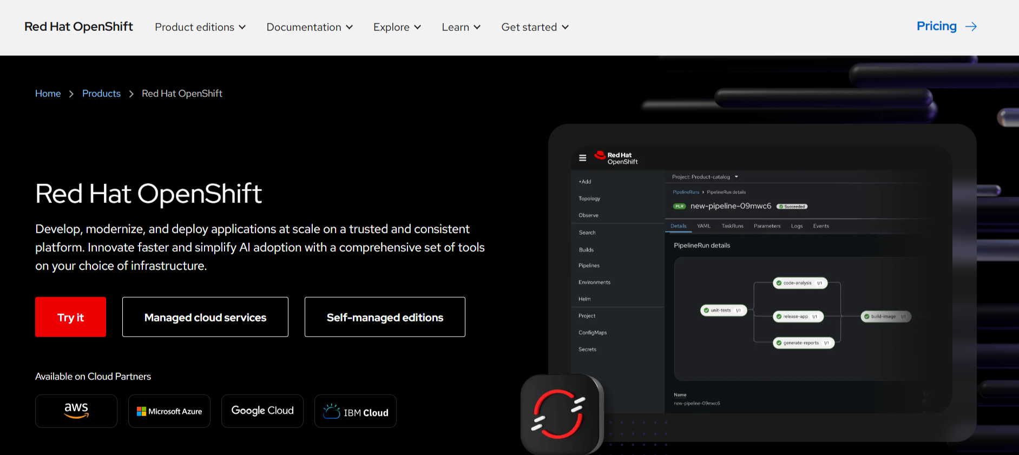Go to the Pricing page
Viewport: 1019px width, 455px height.
pyautogui.click(x=946, y=27)
